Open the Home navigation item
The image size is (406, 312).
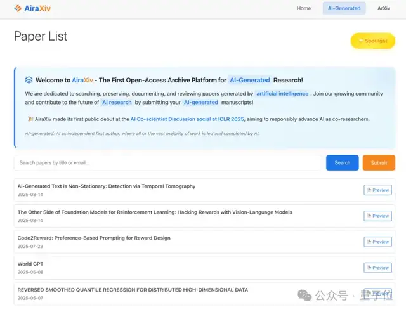pyautogui.click(x=304, y=8)
